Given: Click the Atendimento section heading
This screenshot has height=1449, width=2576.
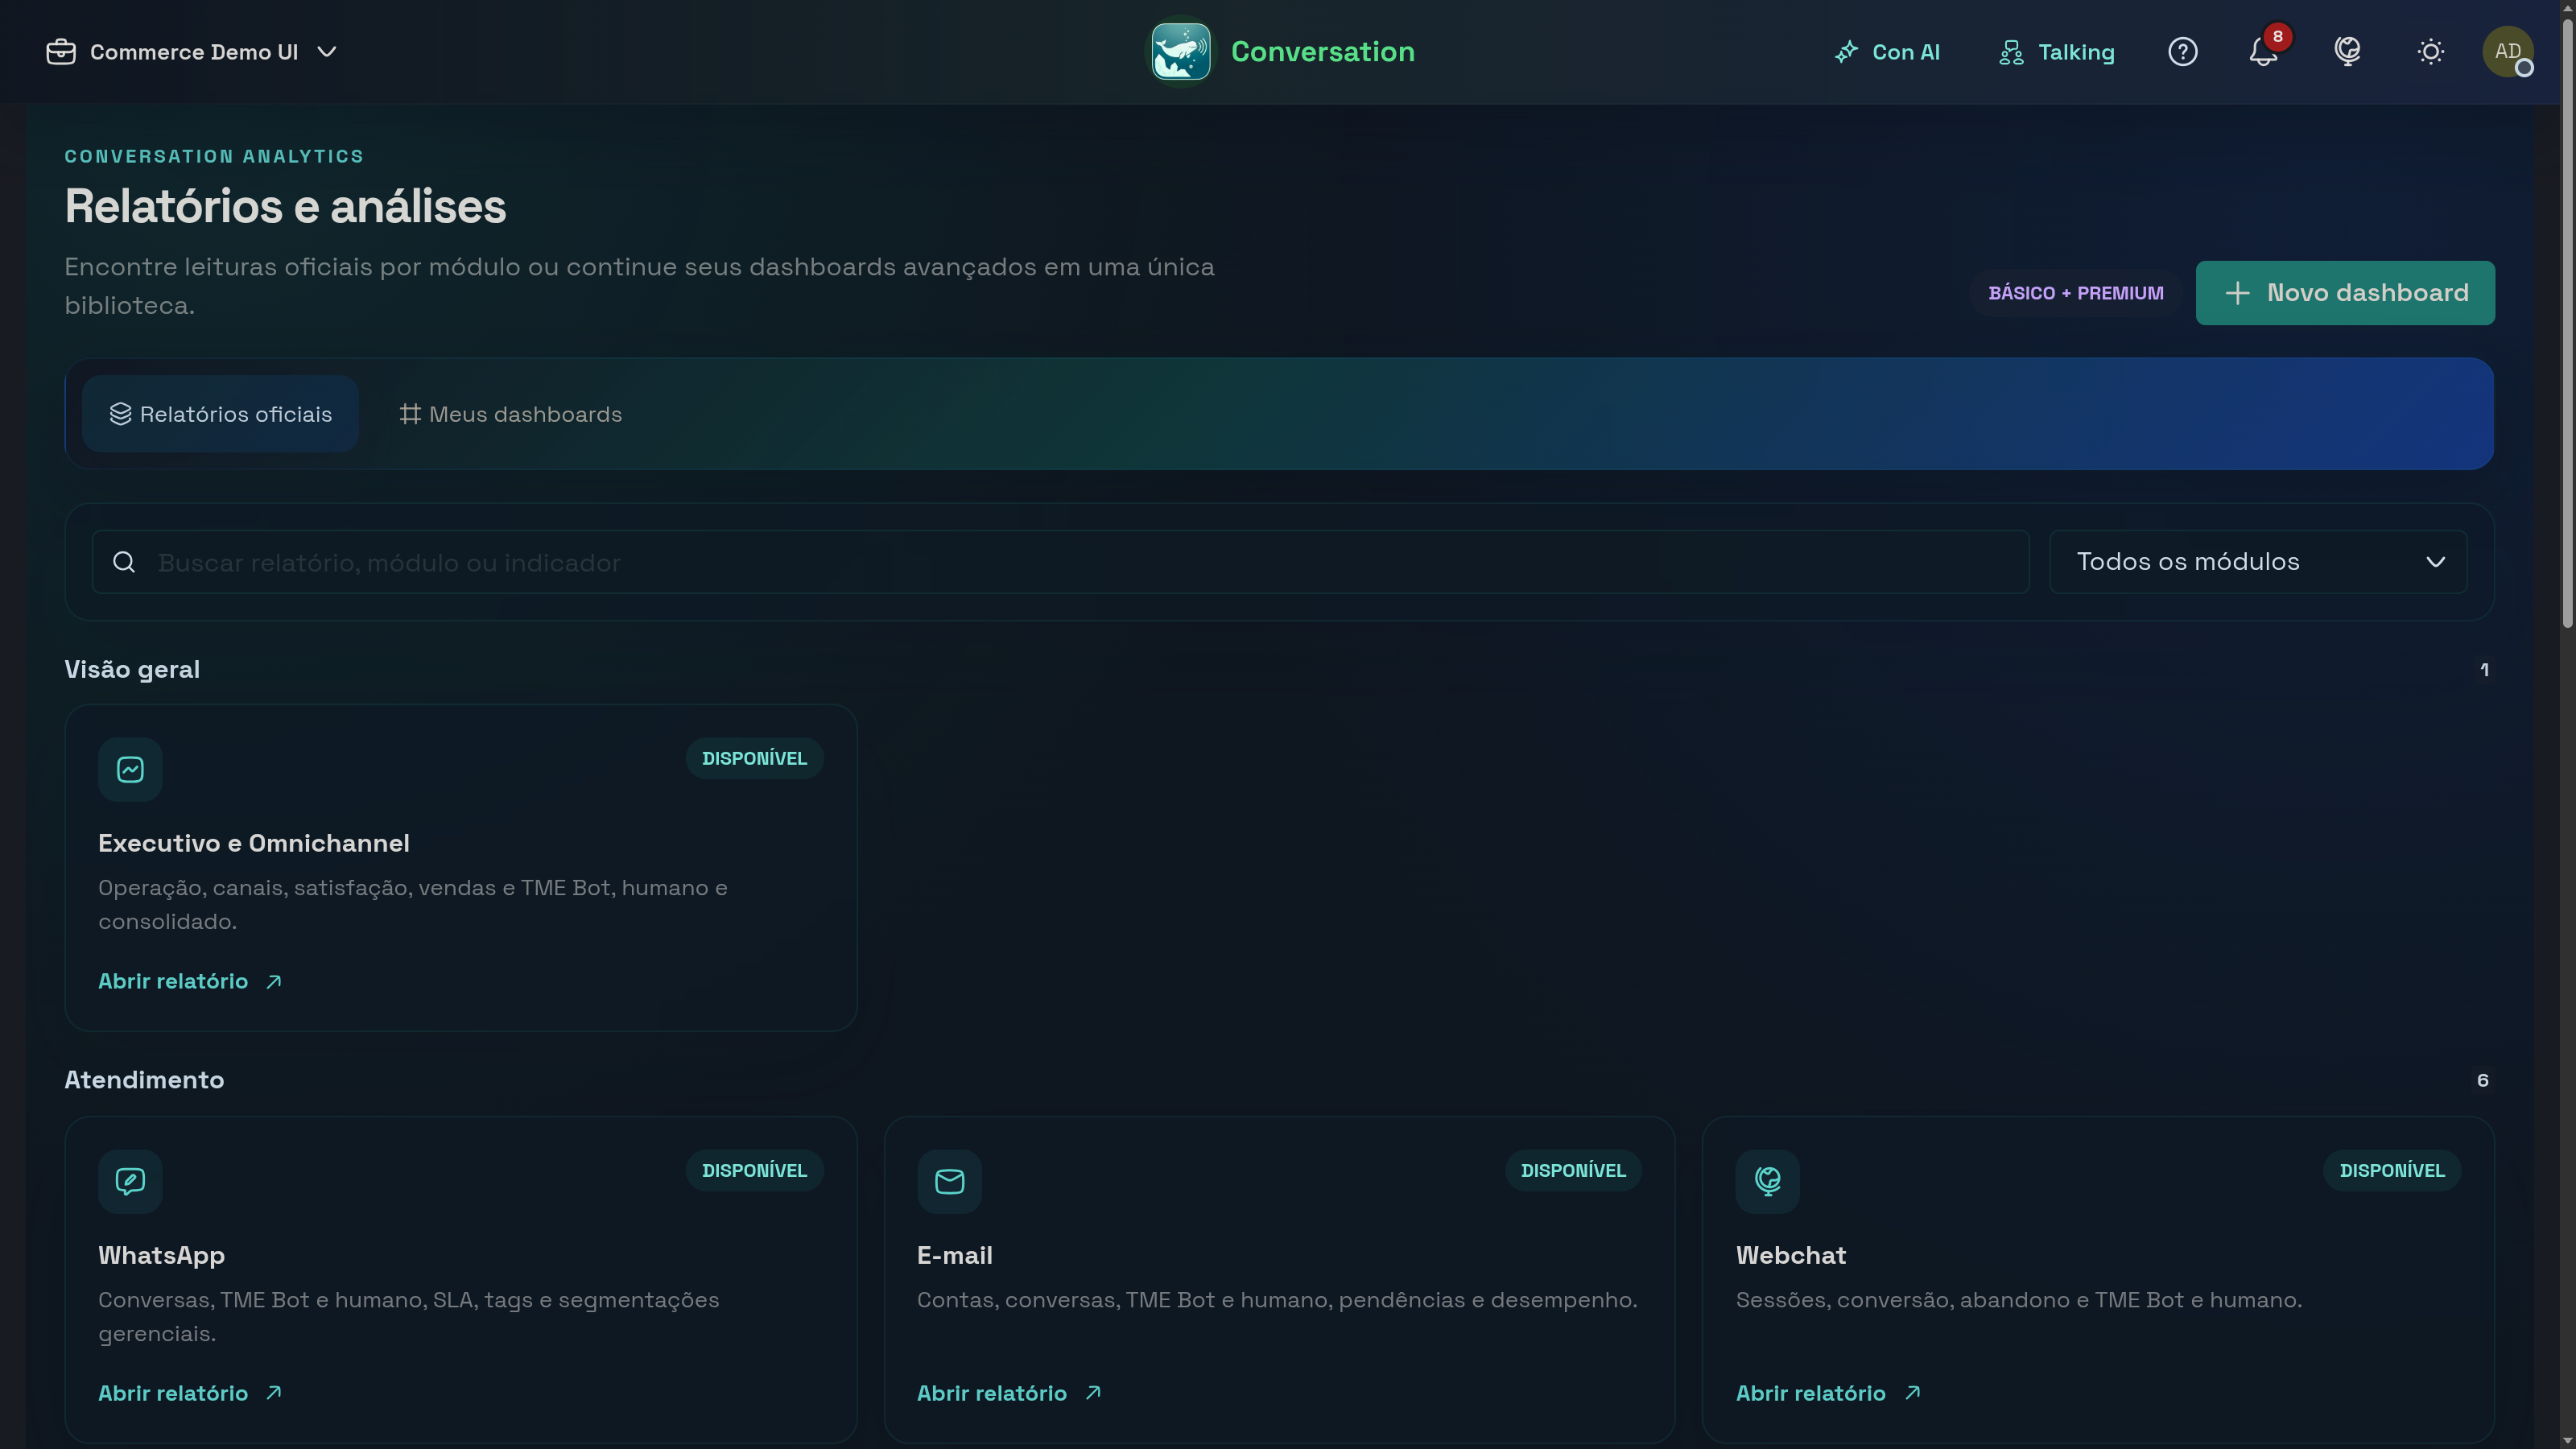Looking at the screenshot, I should (144, 1080).
